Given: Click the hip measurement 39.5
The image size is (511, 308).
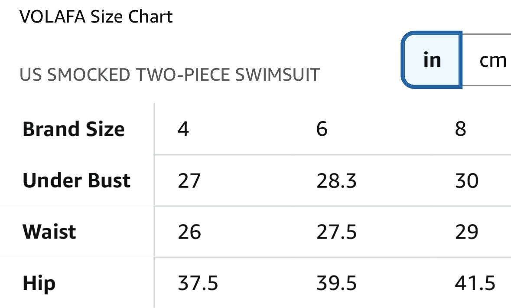Looking at the screenshot, I should click(336, 284).
